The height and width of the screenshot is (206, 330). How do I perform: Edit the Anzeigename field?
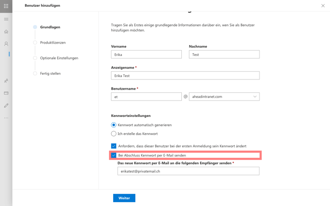tap(185, 76)
